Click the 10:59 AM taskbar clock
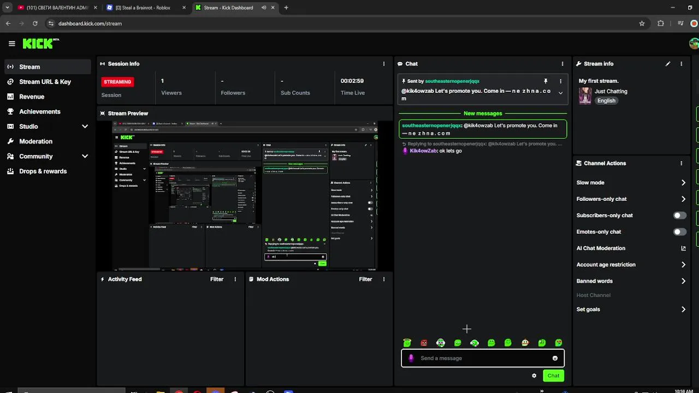Viewport: 699px width, 393px height. point(684,391)
